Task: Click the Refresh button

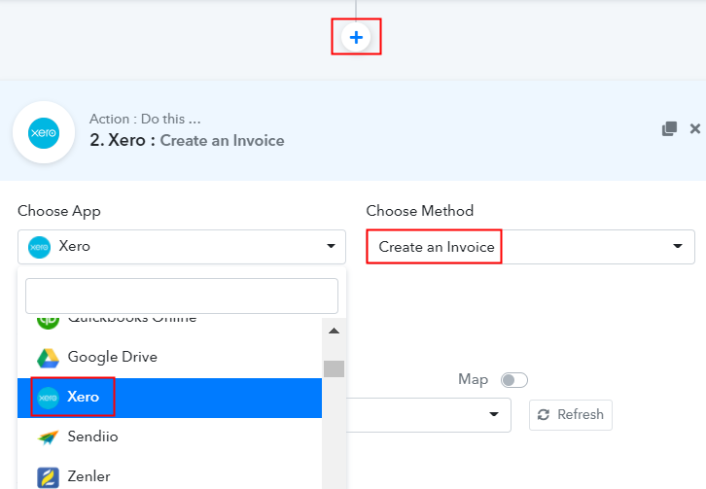Action: pyautogui.click(x=571, y=415)
